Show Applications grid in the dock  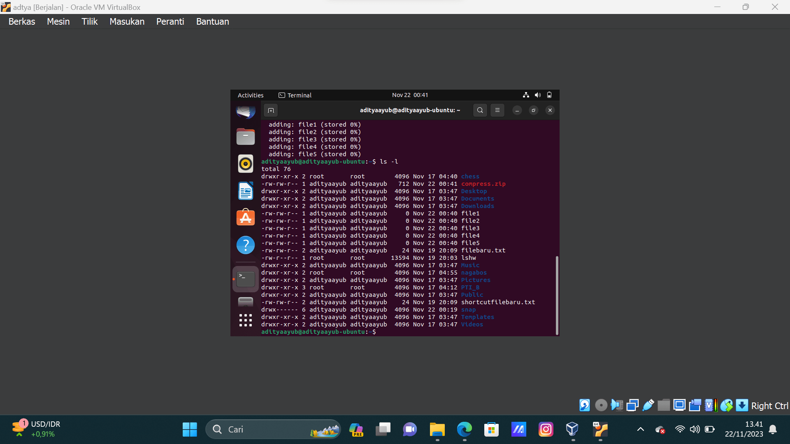(x=246, y=320)
